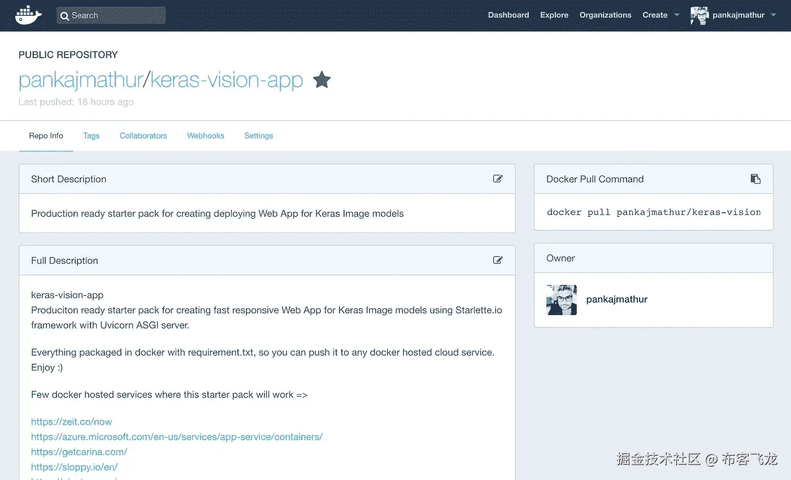This screenshot has height=480, width=791.
Task: Click the 'Docker Pull Command' header text
Action: (595, 179)
